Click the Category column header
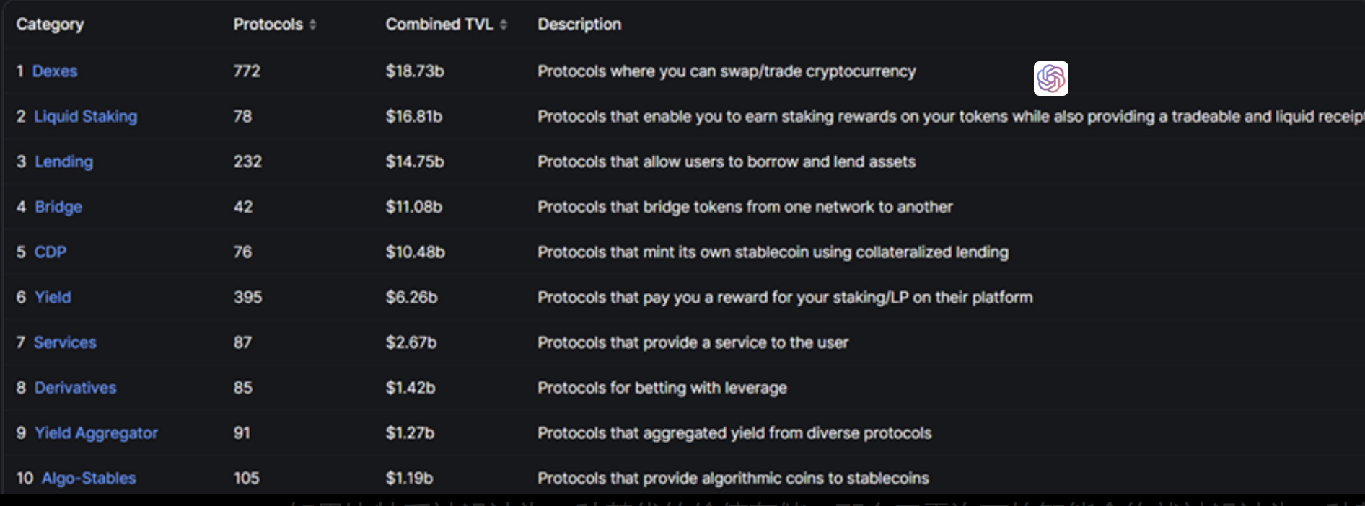The image size is (1365, 506). [x=50, y=25]
